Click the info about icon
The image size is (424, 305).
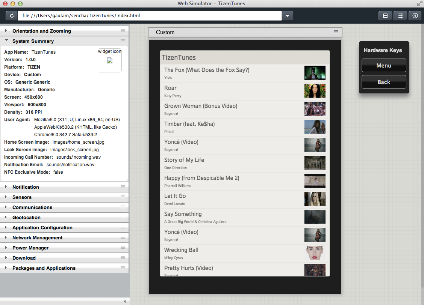[x=415, y=16]
